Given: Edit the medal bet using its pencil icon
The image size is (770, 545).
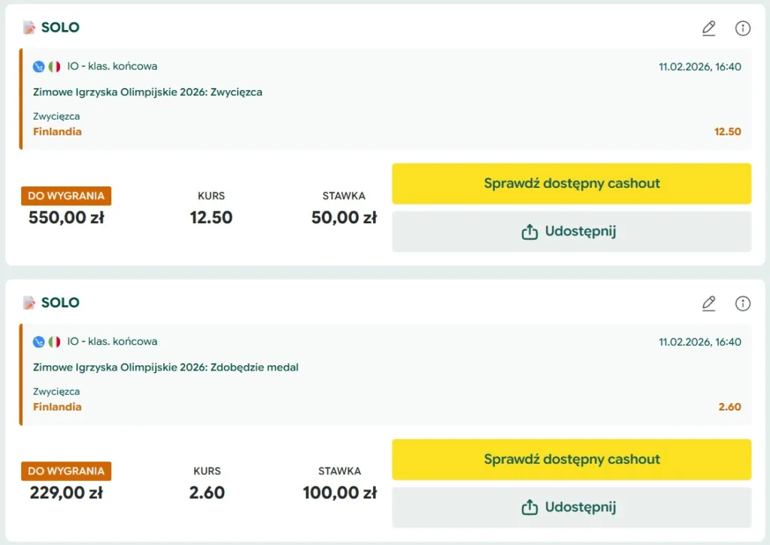Looking at the screenshot, I should pos(708,303).
